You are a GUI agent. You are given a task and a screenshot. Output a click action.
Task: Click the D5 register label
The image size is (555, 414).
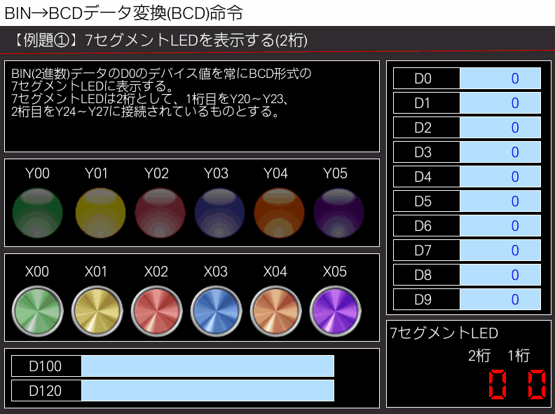pos(427,201)
